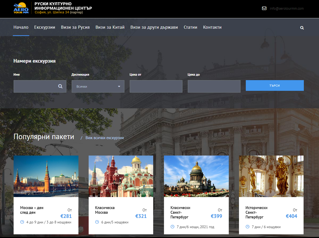The image size is (319, 238).
Task: Click the 6 дни/5 нощувки duration text
Action: [x=115, y=222]
